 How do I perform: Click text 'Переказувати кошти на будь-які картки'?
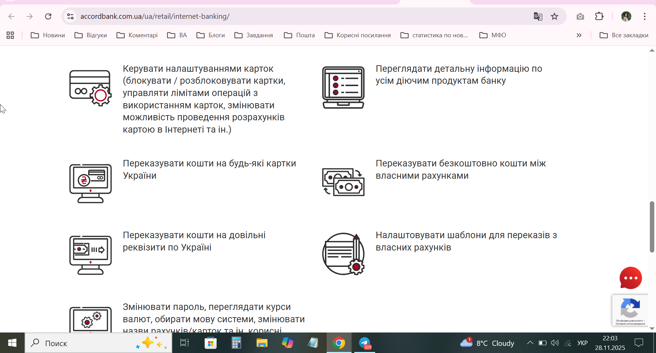tap(209, 163)
